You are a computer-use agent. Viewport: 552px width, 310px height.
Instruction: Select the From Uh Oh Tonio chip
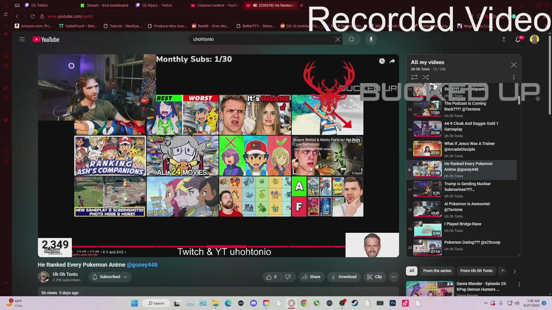(x=476, y=271)
